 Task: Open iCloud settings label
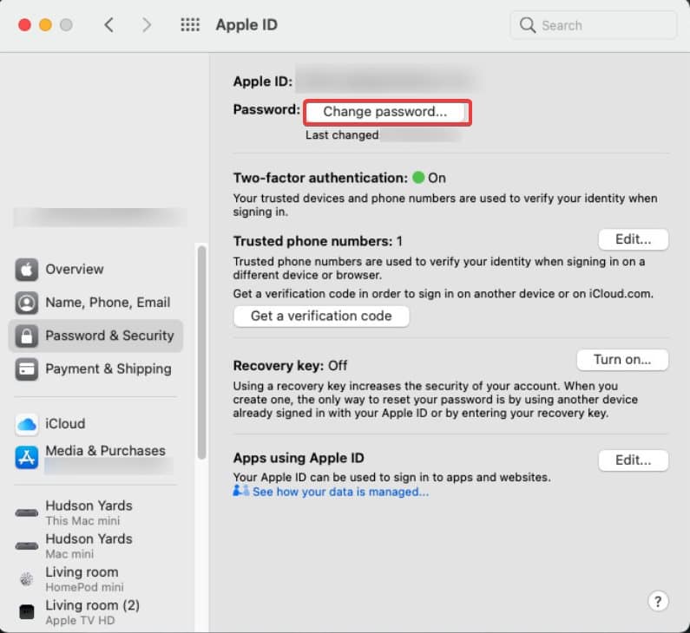click(x=66, y=424)
